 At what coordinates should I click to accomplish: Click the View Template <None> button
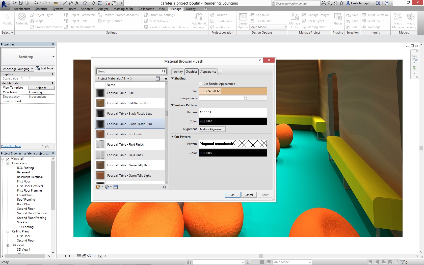41,88
